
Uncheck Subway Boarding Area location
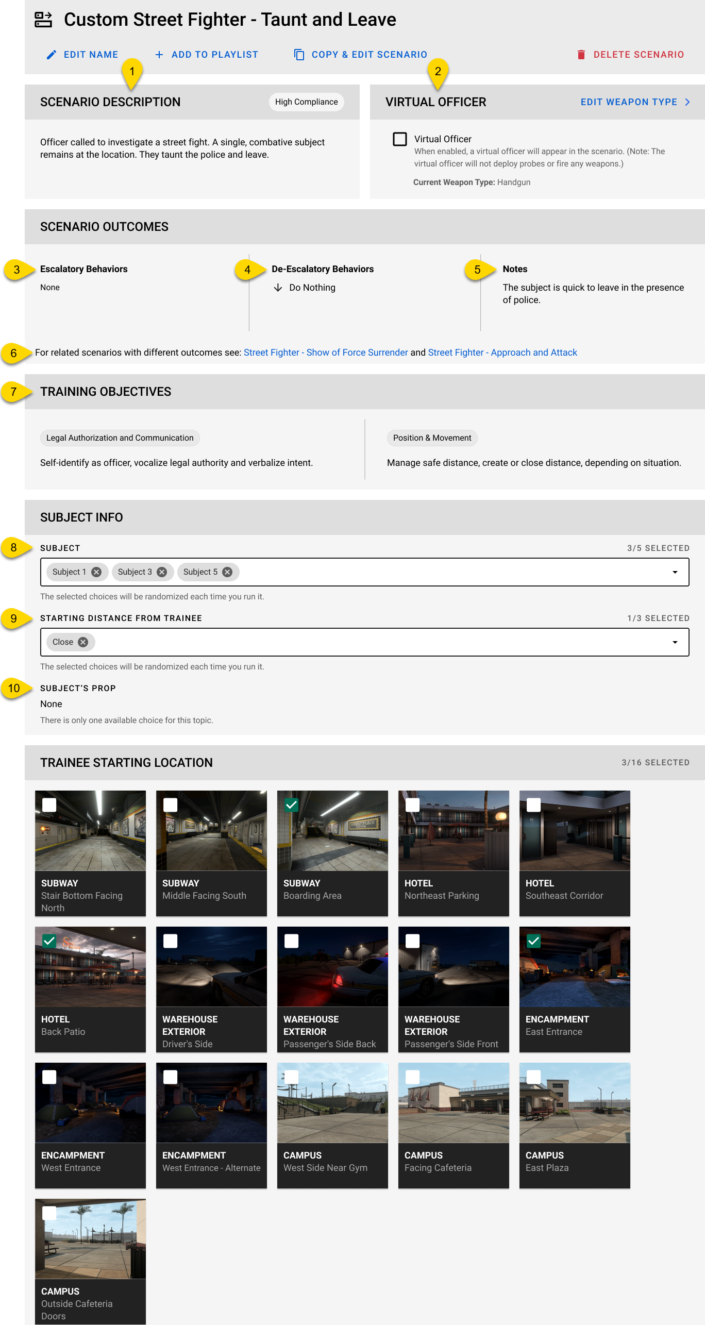(292, 805)
